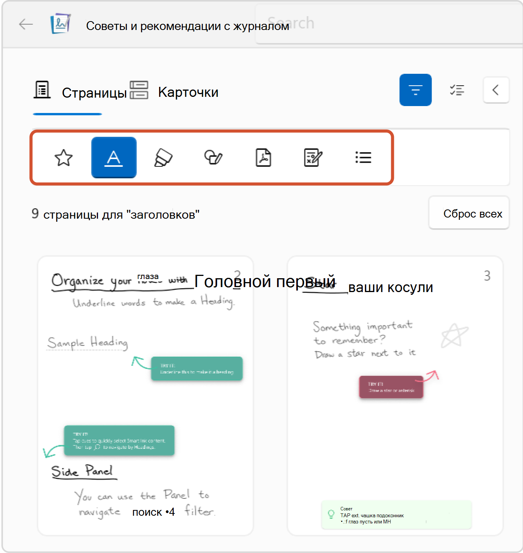Switch to the Страницы tab
Viewport: 523px width, 553px height.
tap(81, 92)
